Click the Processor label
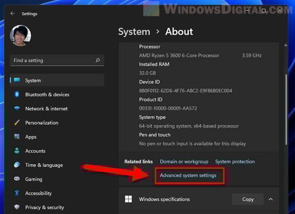The width and height of the screenshot is (295, 214). pos(150,47)
